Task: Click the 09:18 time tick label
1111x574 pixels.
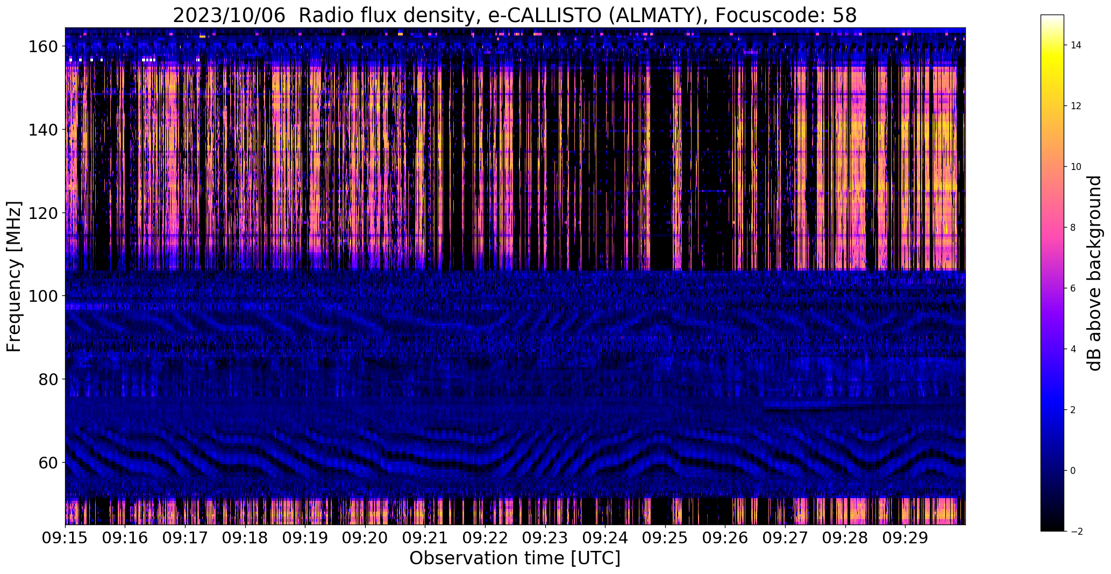Action: (x=245, y=538)
